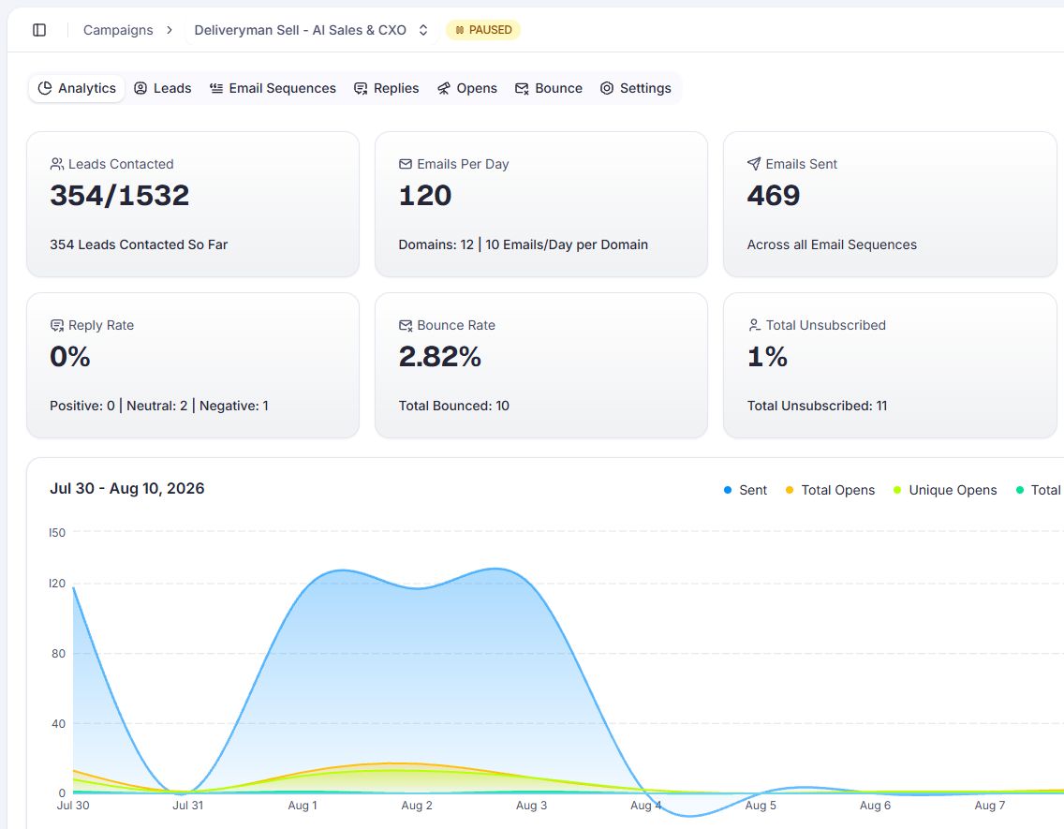Click the PAUSED status badge
This screenshot has height=829, width=1064.
point(483,30)
